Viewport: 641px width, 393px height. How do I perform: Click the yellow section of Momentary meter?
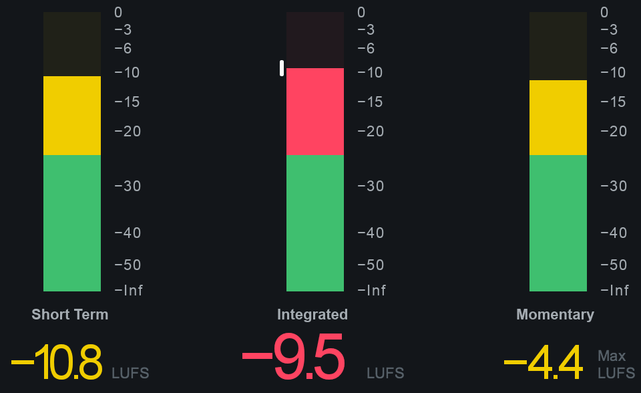558,118
